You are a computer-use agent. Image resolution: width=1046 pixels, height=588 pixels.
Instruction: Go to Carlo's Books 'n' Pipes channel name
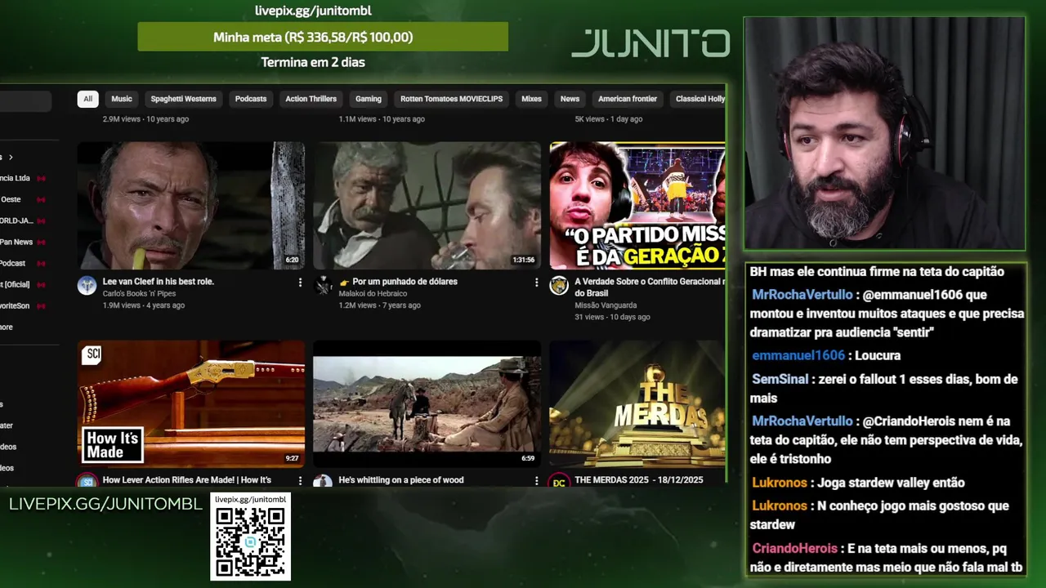click(139, 293)
